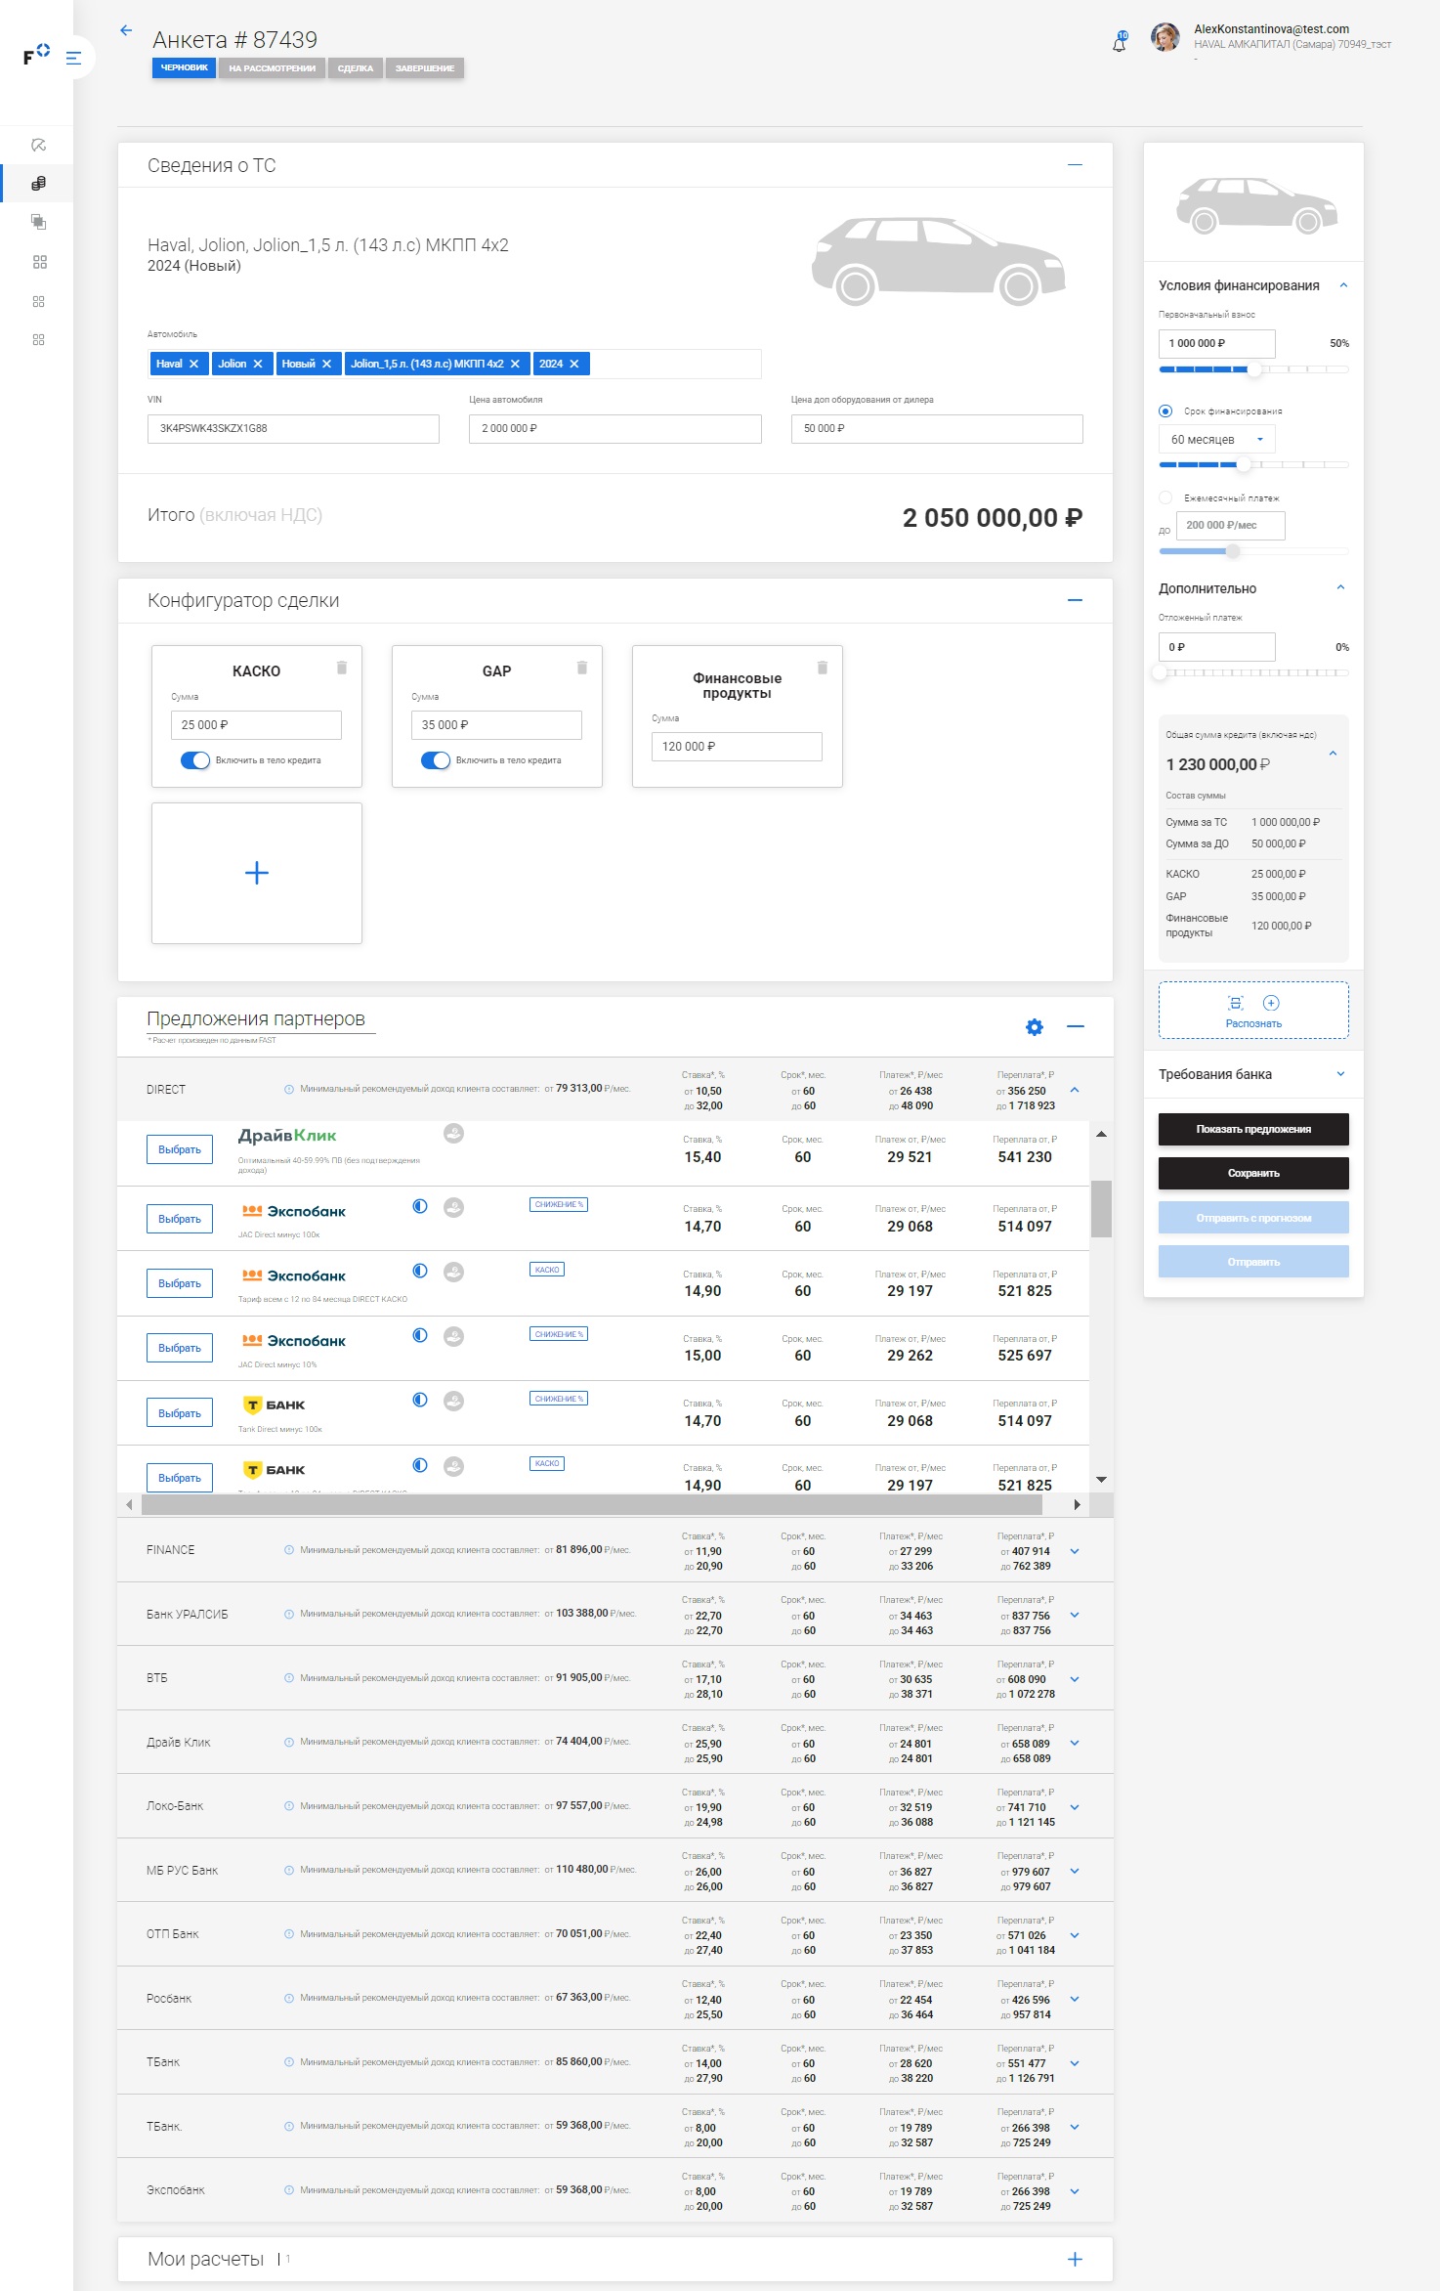The width and height of the screenshot is (1440, 2291).
Task: Collapse Общая сумма кредита breakdown
Action: pyautogui.click(x=1333, y=754)
